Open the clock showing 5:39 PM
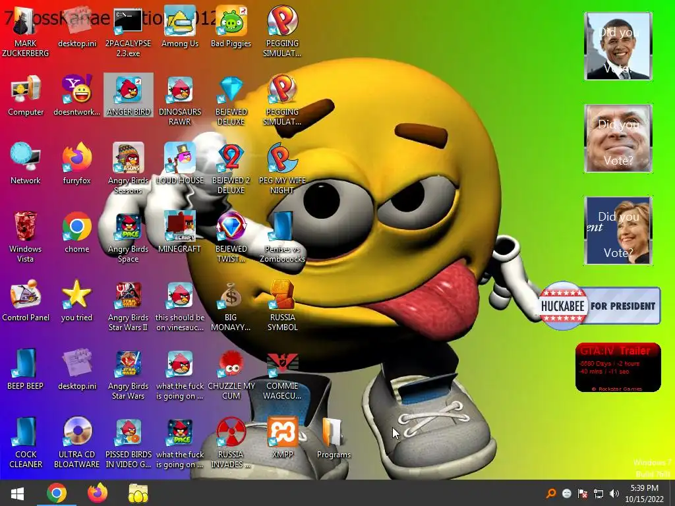This screenshot has height=506, width=675. (x=644, y=493)
